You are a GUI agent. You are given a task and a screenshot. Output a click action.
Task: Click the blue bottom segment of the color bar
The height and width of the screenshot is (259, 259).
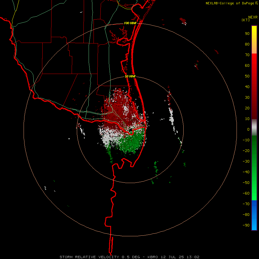(254, 215)
